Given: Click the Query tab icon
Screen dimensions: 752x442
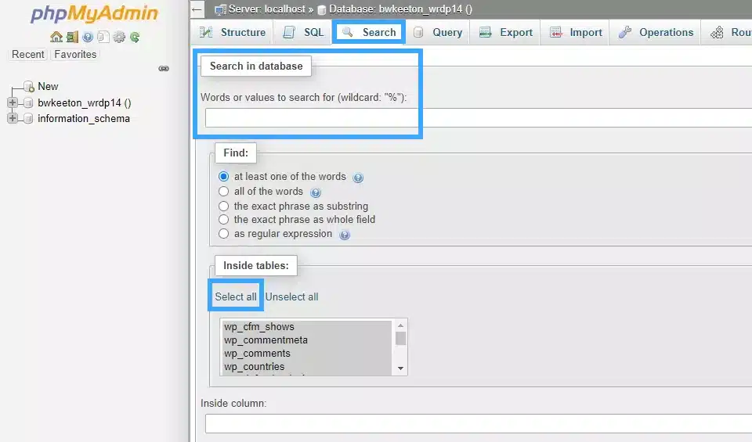Looking at the screenshot, I should (418, 32).
